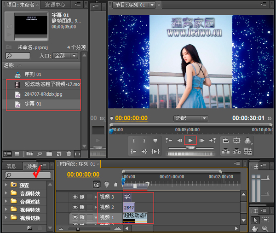Go to In point button
Screen dimensions: 276x233
[133, 151]
